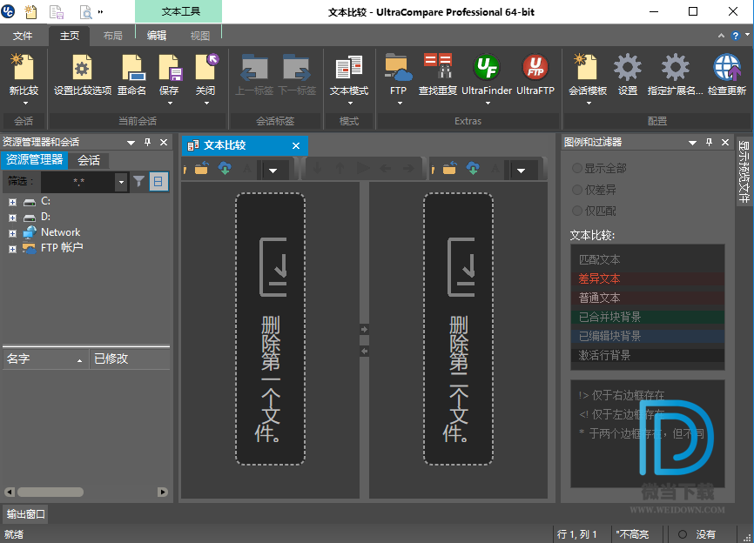Image resolution: width=754 pixels, height=543 pixels.
Task: Open the FTP ribbon icon
Action: point(398,67)
